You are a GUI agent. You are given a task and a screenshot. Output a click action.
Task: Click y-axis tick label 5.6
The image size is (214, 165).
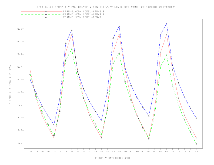tap(20, 80)
